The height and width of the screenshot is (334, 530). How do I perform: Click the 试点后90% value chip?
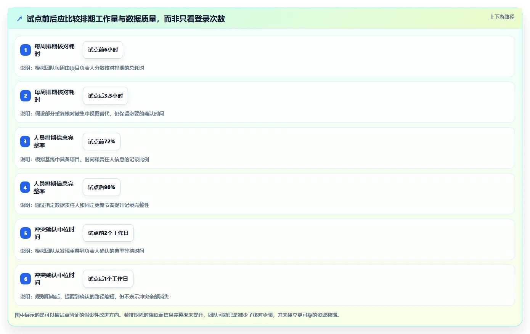pyautogui.click(x=101, y=187)
